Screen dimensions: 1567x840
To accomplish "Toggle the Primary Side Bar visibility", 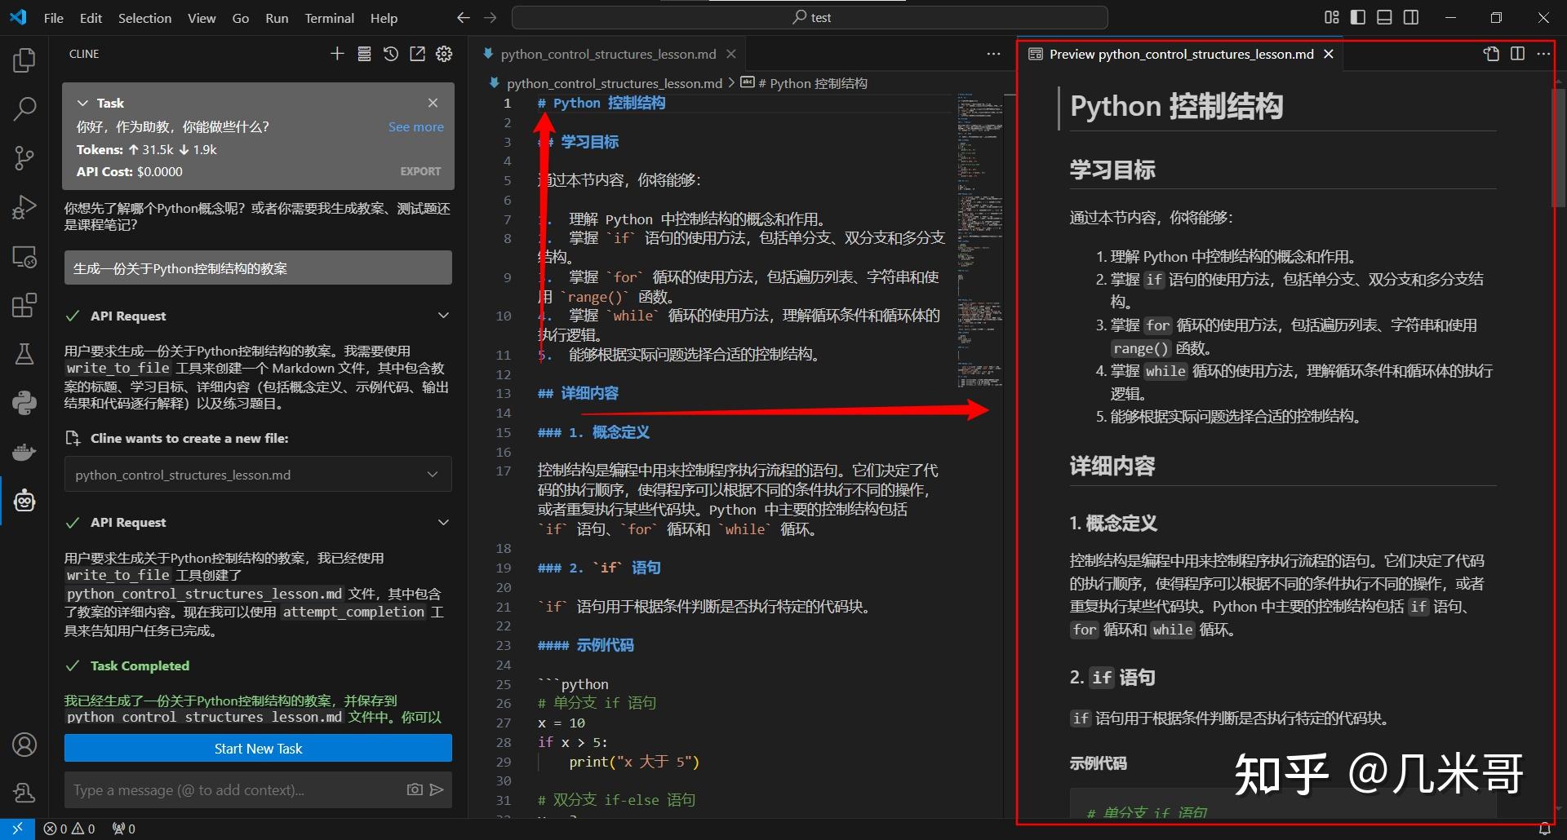I will pyautogui.click(x=1357, y=16).
